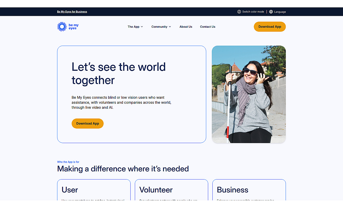
Task: Toggle Switch color mode
Action: point(251,12)
